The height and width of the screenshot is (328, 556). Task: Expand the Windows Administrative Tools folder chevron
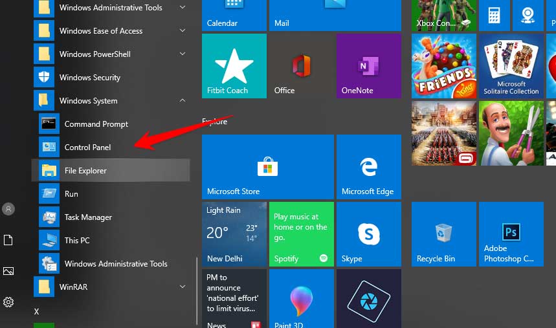coord(183,7)
